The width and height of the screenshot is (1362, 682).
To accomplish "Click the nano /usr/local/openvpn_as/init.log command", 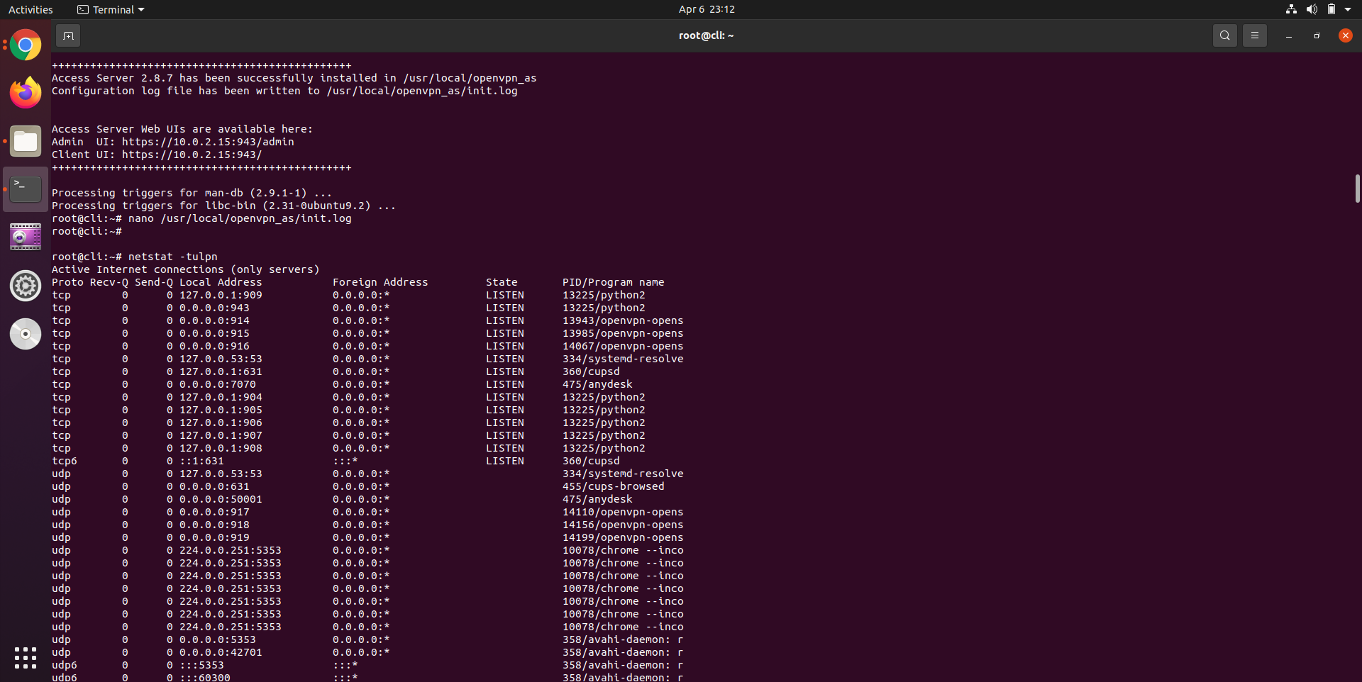I will [240, 218].
